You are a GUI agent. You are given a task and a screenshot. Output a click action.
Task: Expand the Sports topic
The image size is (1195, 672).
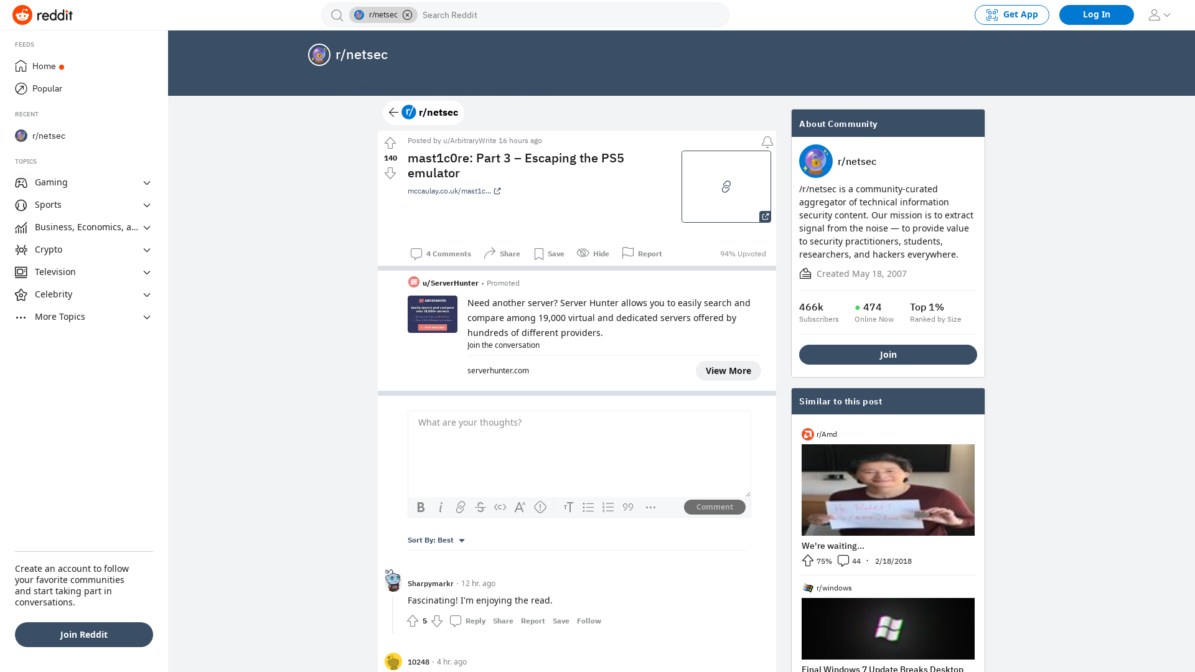click(x=84, y=205)
